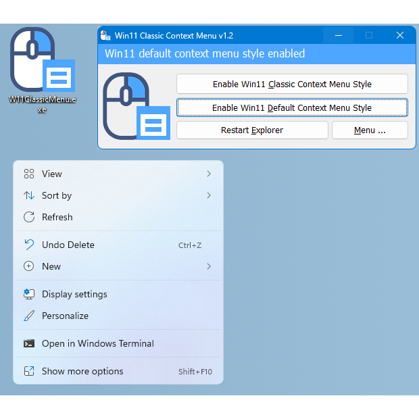This screenshot has height=419, width=419.
Task: Open the Menu ... dropdown button
Action: 370,130
